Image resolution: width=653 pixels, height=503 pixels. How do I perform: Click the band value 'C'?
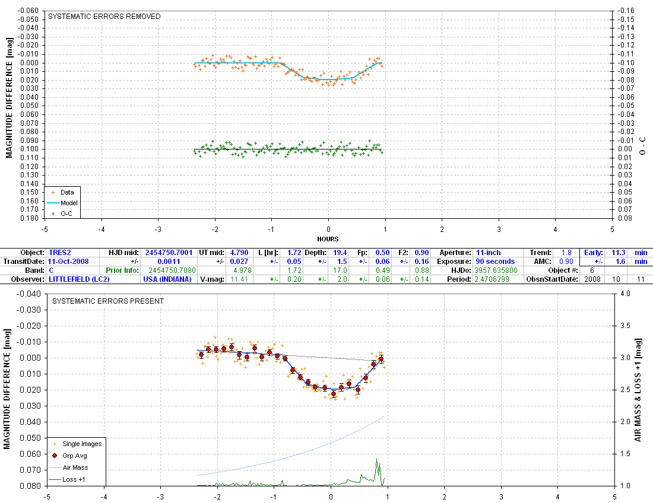tap(51, 270)
